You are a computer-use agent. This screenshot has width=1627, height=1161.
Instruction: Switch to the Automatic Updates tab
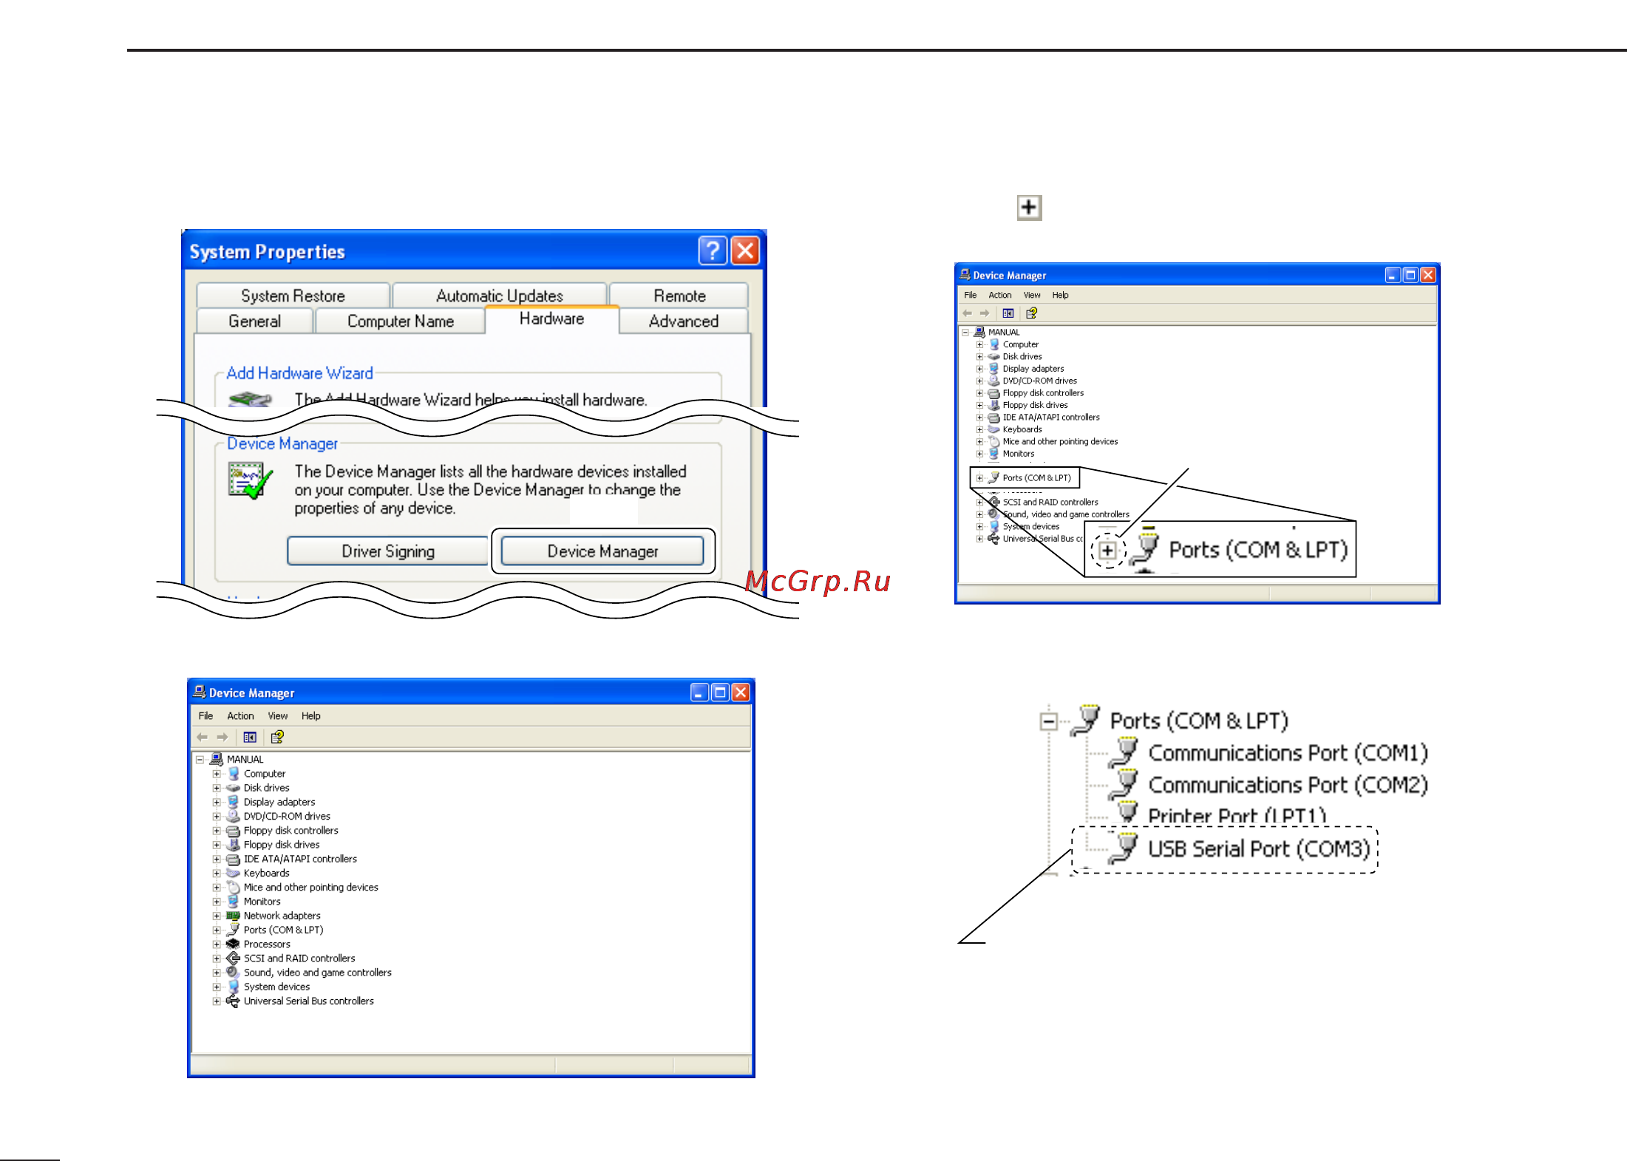(x=500, y=296)
